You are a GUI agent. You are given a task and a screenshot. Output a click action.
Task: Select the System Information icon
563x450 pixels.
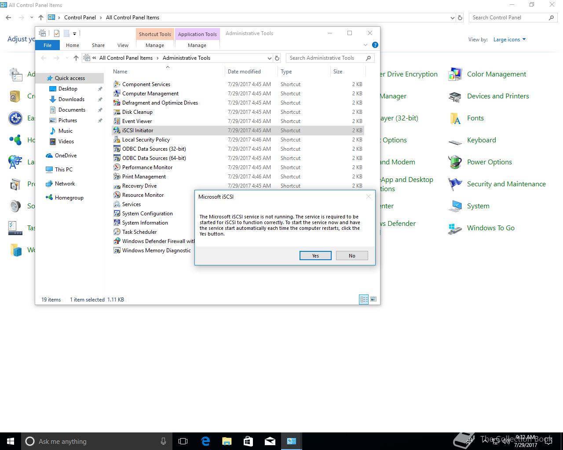tap(117, 222)
